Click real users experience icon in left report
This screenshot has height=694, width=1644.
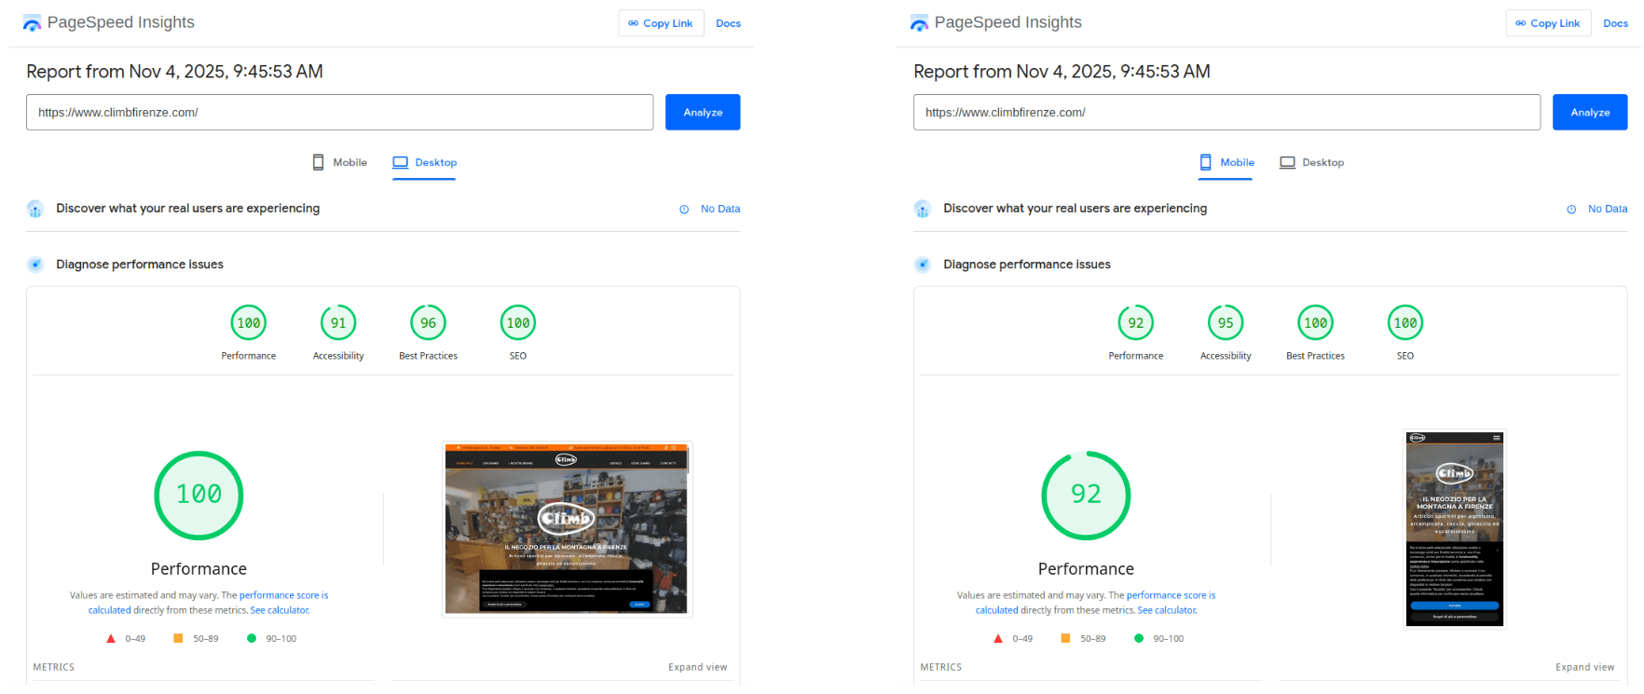pyautogui.click(x=35, y=209)
